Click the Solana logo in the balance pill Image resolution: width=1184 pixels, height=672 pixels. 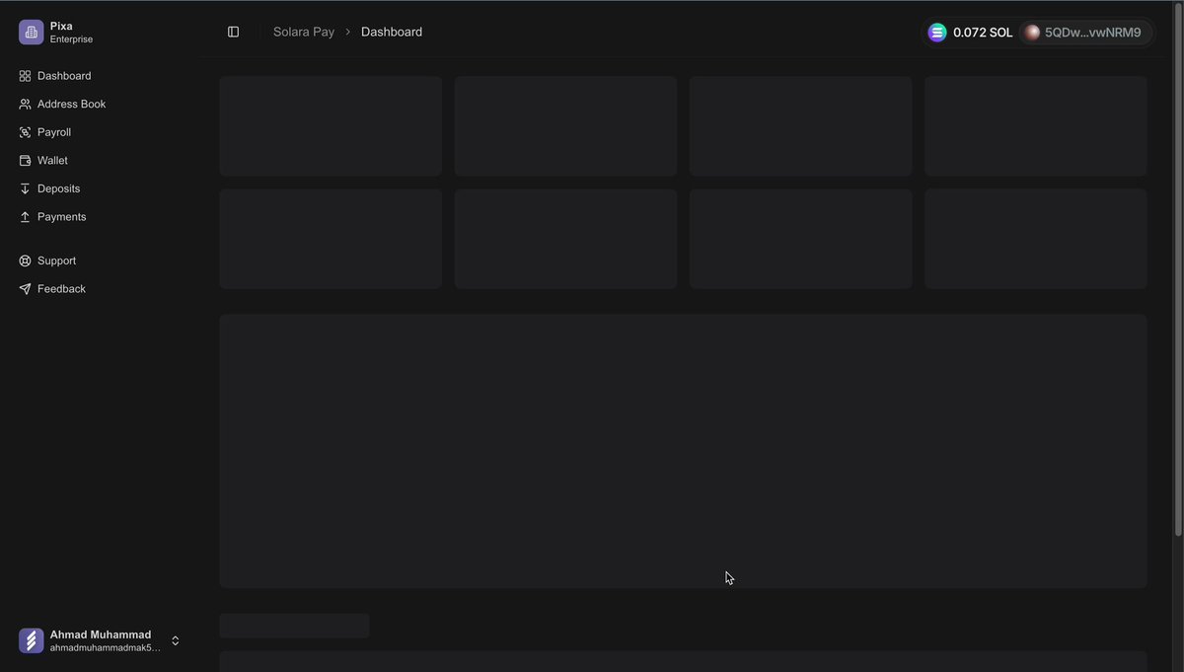935,32
